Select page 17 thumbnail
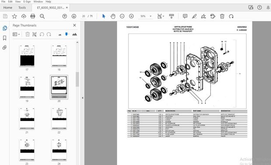This screenshot has width=271, height=165. [27, 56]
